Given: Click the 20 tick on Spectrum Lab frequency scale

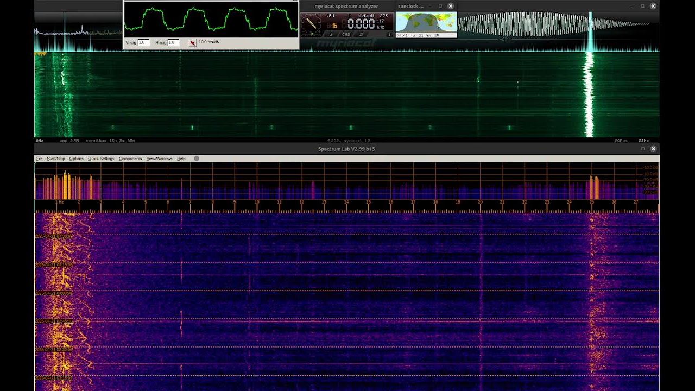Looking at the screenshot, I should pyautogui.click(x=480, y=202).
